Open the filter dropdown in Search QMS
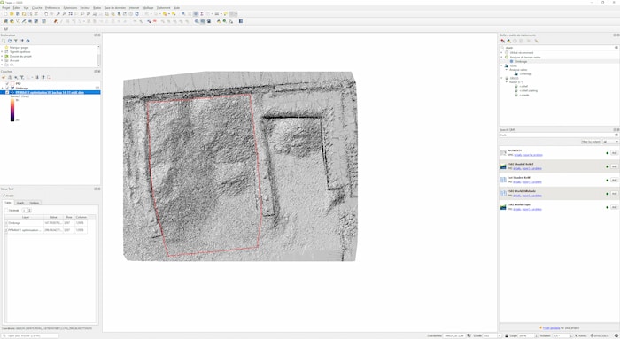Image resolution: width=620 pixels, height=339 pixels. click(x=611, y=142)
